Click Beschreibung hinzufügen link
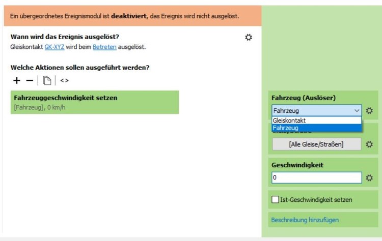The height and width of the screenshot is (241, 382). tap(305, 220)
